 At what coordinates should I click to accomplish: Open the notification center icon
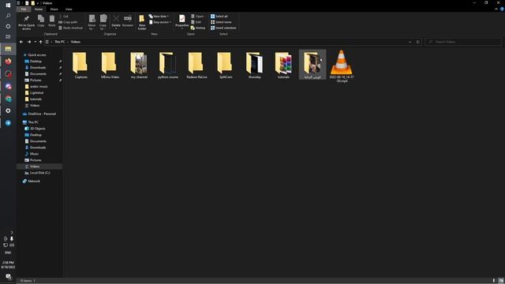[x=8, y=277]
